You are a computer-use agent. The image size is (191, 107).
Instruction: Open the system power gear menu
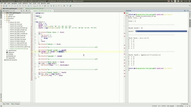pos(190,1)
